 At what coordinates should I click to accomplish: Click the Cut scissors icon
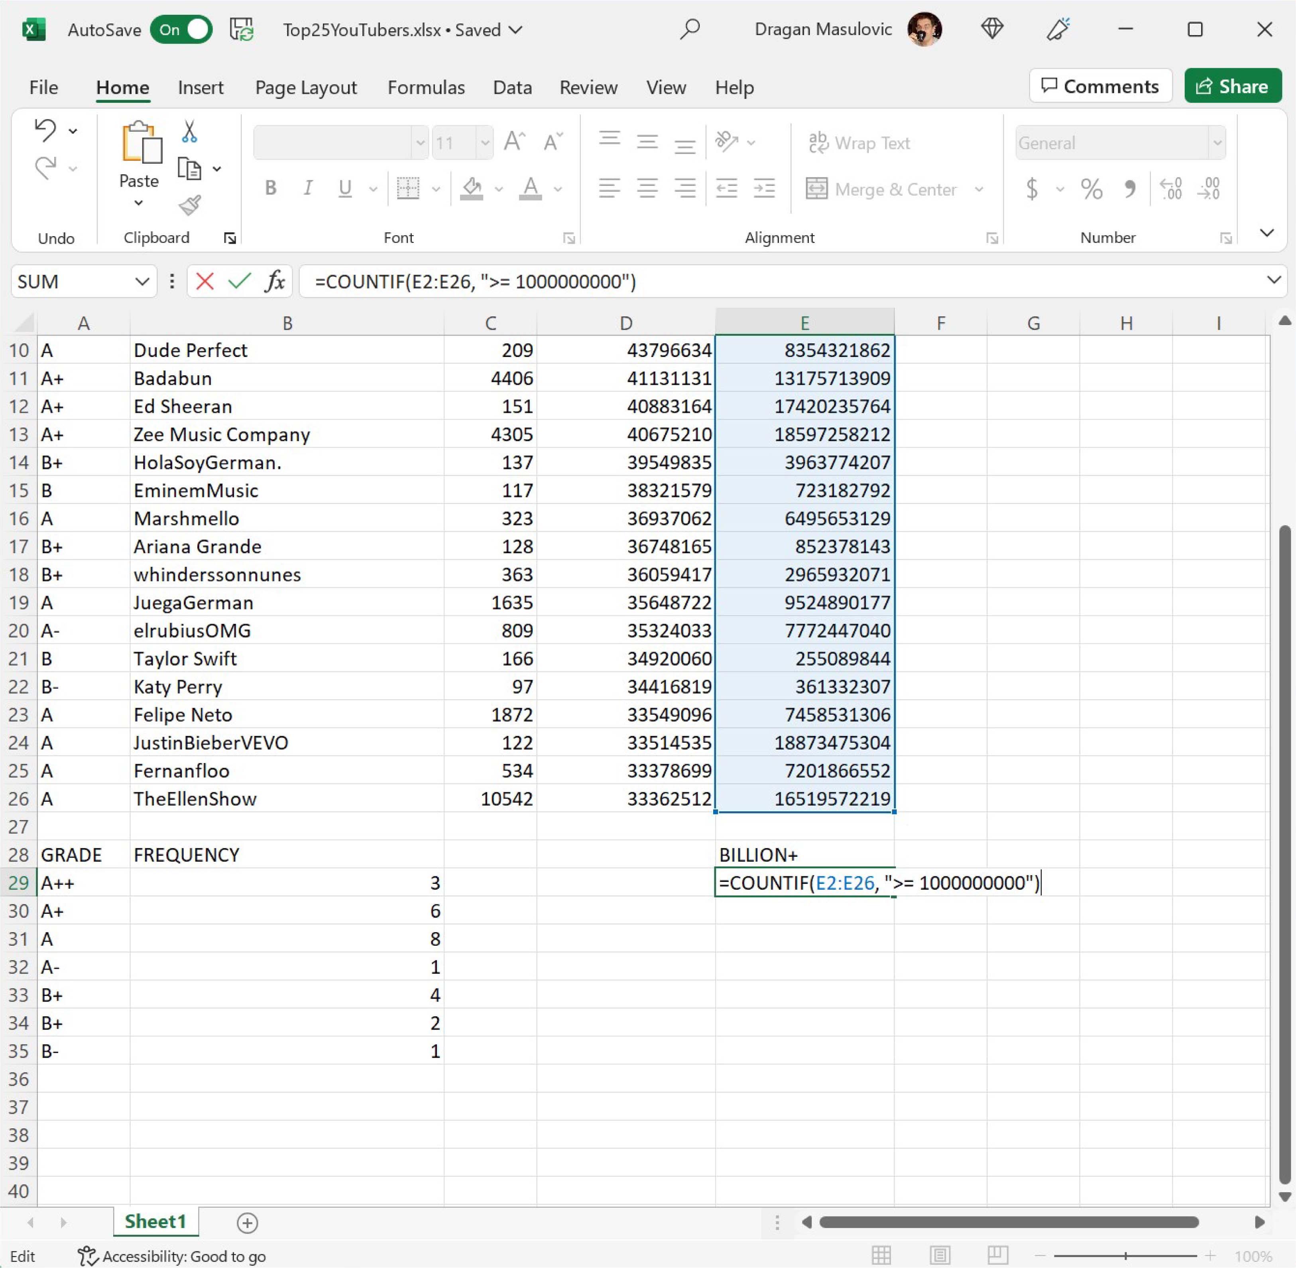coord(189,132)
